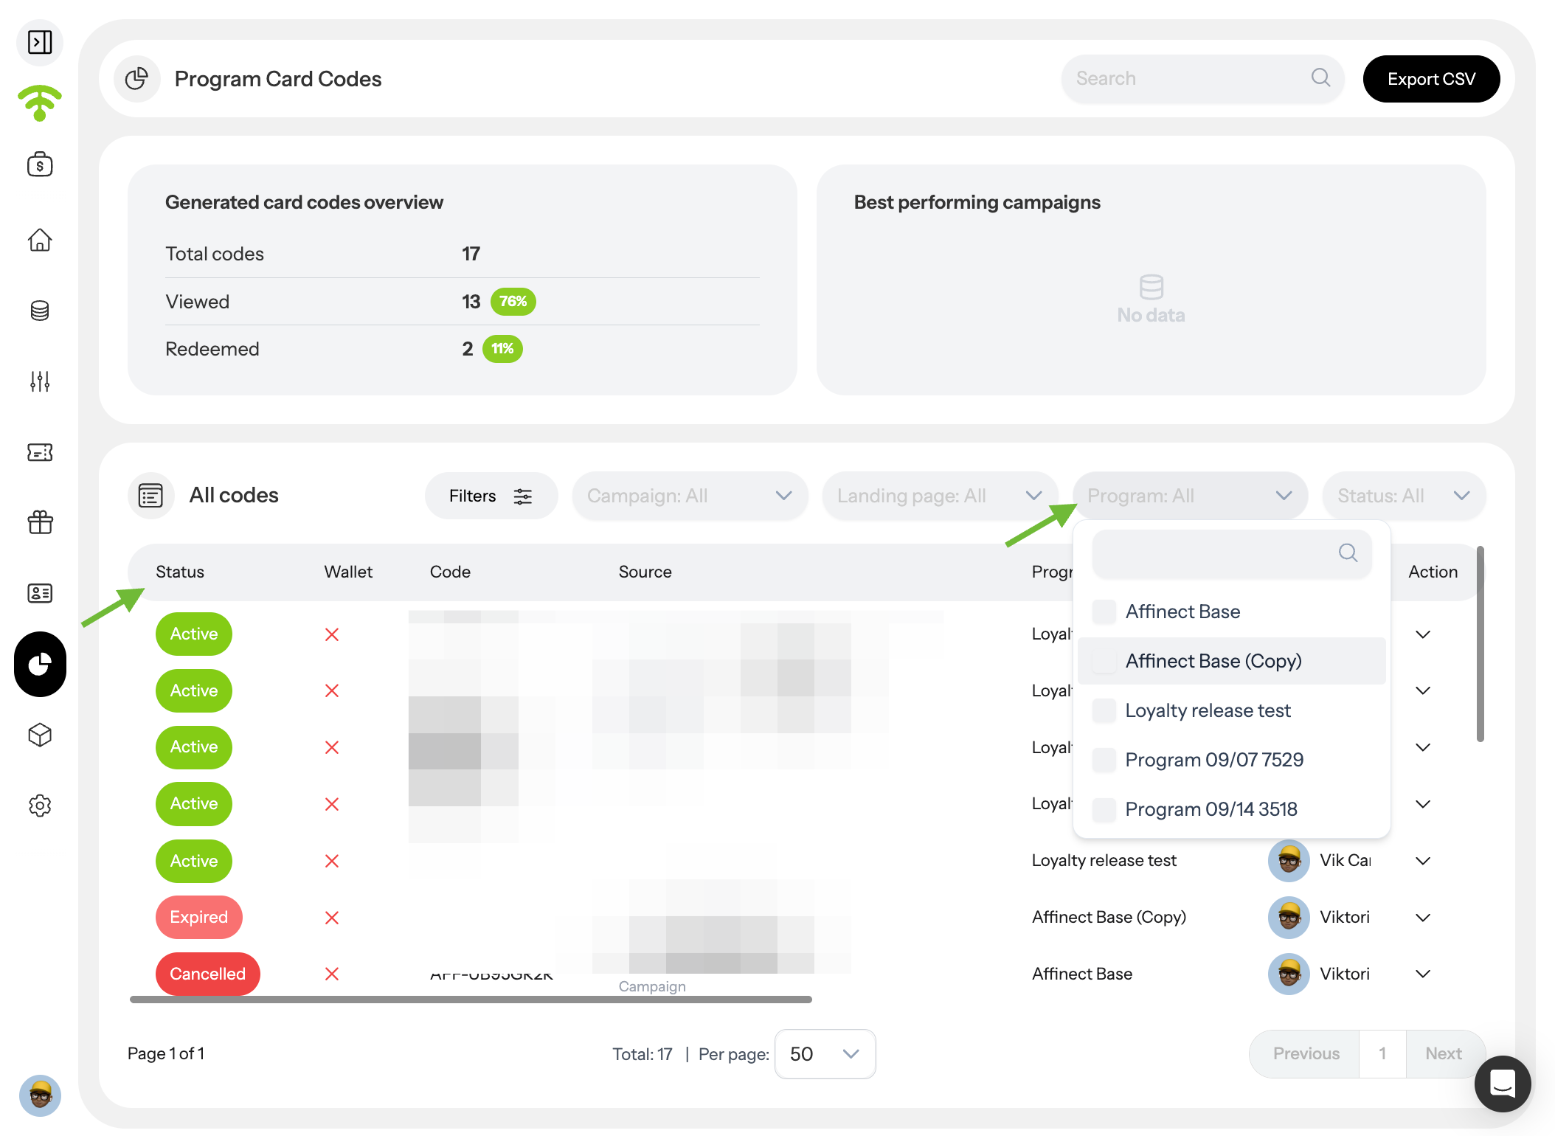
Task: Click magnifier icon in top search bar
Action: click(1320, 77)
